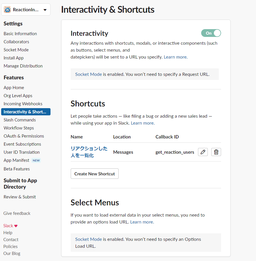256x261 pixels.
Task: Follow Learn more link under Shortcuts
Action: coord(143,123)
